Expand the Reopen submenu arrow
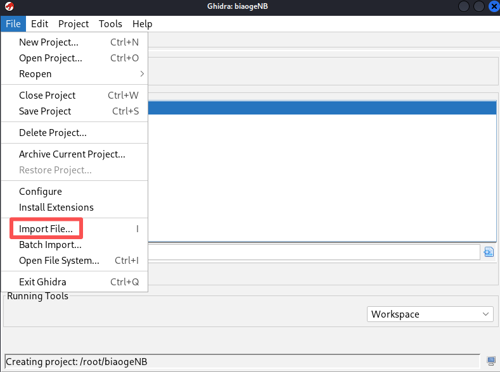 tap(142, 74)
